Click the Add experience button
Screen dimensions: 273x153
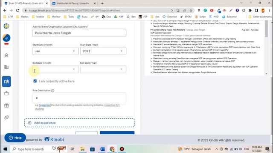point(79,123)
